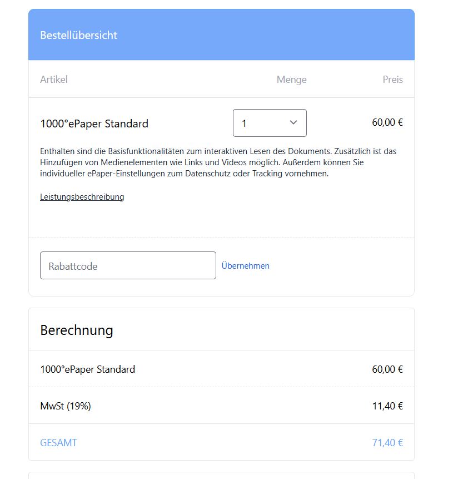Click the chevron arrow in quantity selector
This screenshot has height=479, width=463.
tap(293, 122)
